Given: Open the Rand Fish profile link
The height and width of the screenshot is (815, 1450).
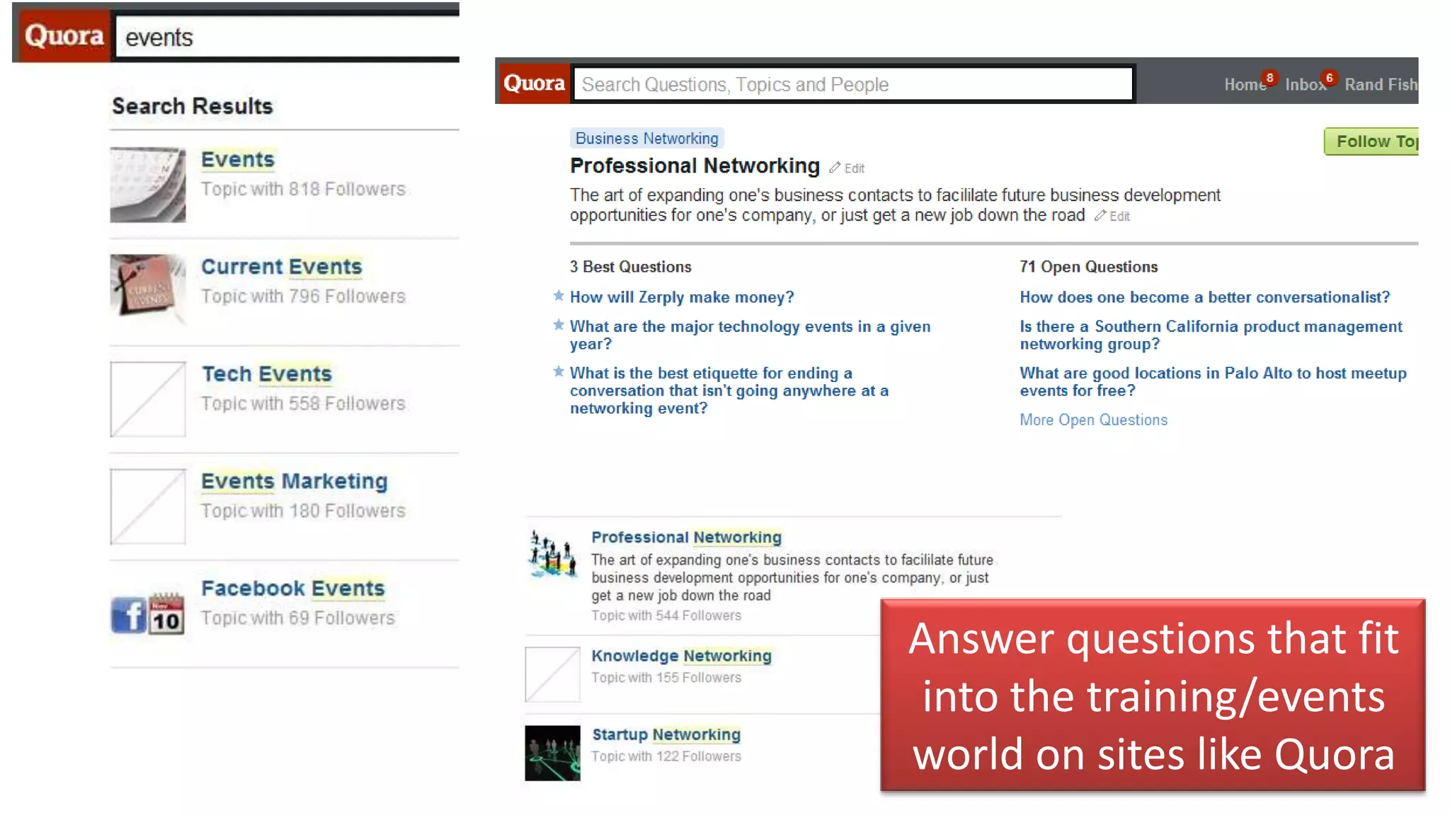Looking at the screenshot, I should [1381, 85].
